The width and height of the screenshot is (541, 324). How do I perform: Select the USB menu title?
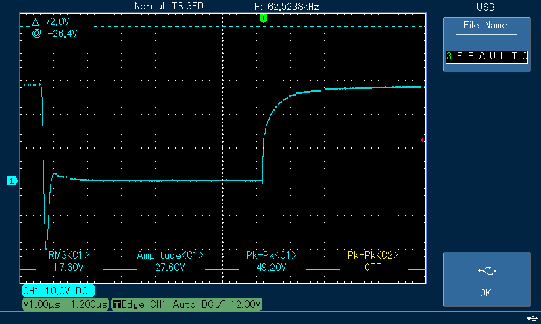click(x=486, y=7)
